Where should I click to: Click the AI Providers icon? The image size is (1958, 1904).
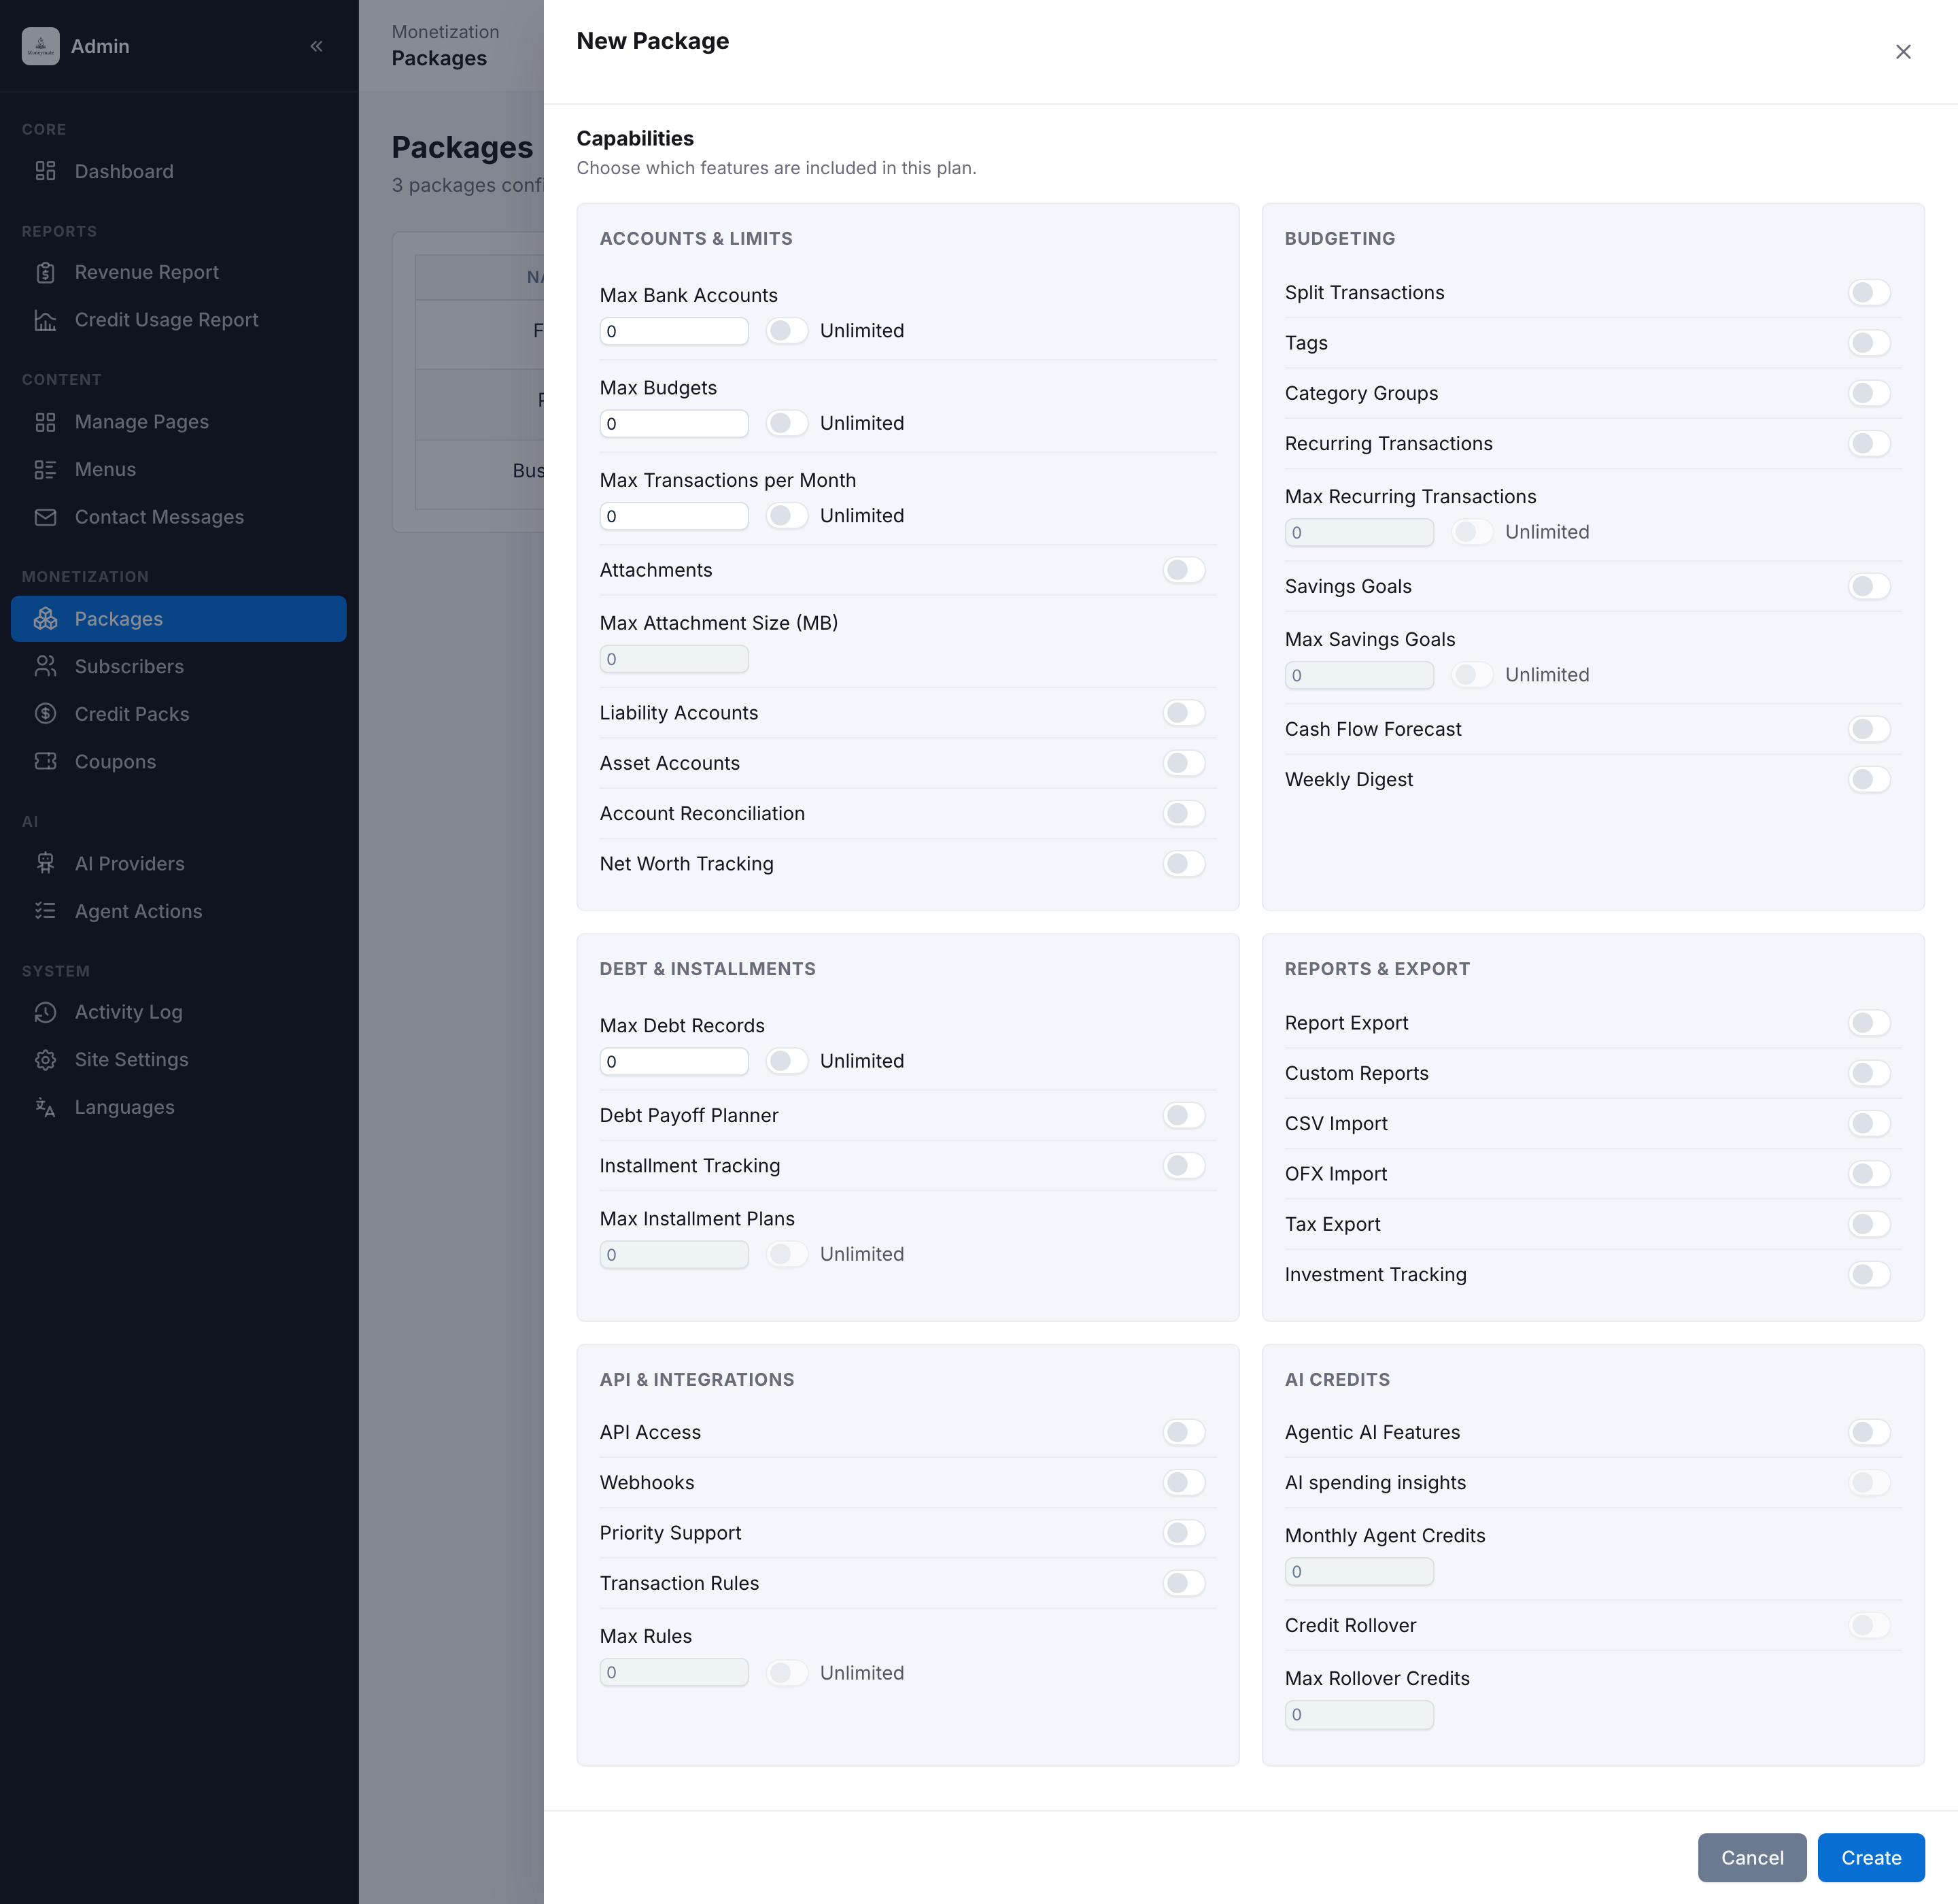click(x=45, y=863)
